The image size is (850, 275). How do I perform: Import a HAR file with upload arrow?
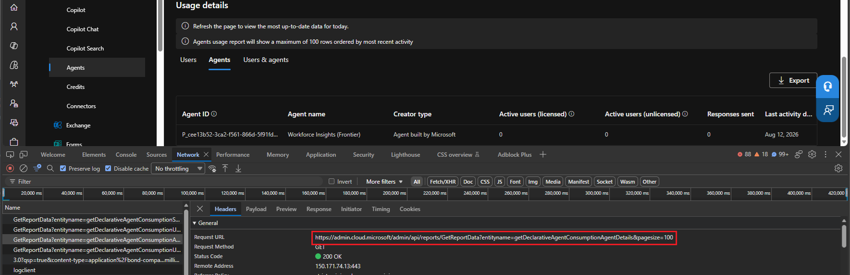pyautogui.click(x=225, y=168)
